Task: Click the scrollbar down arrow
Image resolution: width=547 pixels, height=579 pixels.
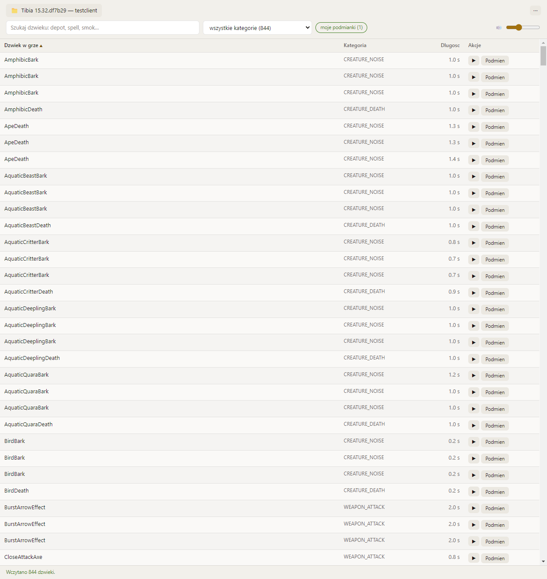Action: pyautogui.click(x=544, y=561)
